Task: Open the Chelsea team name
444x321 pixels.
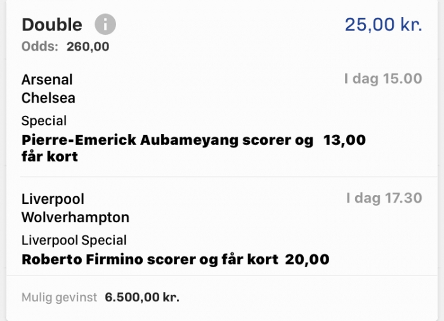Action: 48,98
